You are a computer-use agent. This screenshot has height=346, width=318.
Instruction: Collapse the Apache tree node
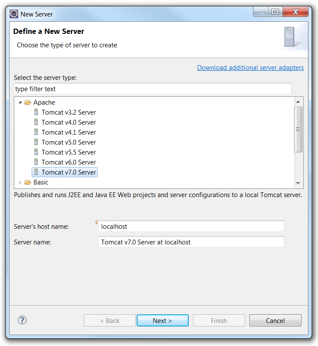(20, 102)
